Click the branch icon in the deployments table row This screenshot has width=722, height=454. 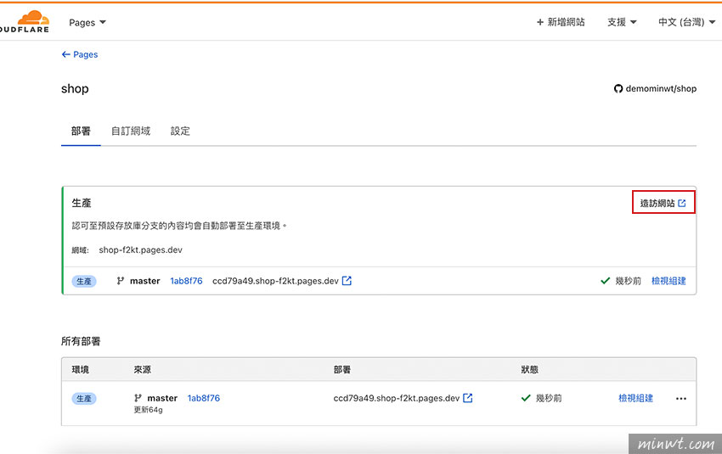(138, 398)
